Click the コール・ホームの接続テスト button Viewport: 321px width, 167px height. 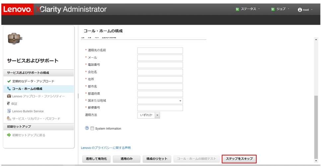tap(197, 159)
